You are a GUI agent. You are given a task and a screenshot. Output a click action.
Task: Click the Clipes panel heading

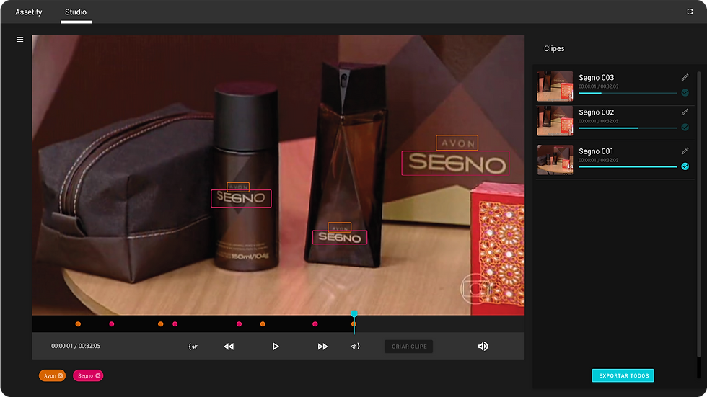click(554, 48)
